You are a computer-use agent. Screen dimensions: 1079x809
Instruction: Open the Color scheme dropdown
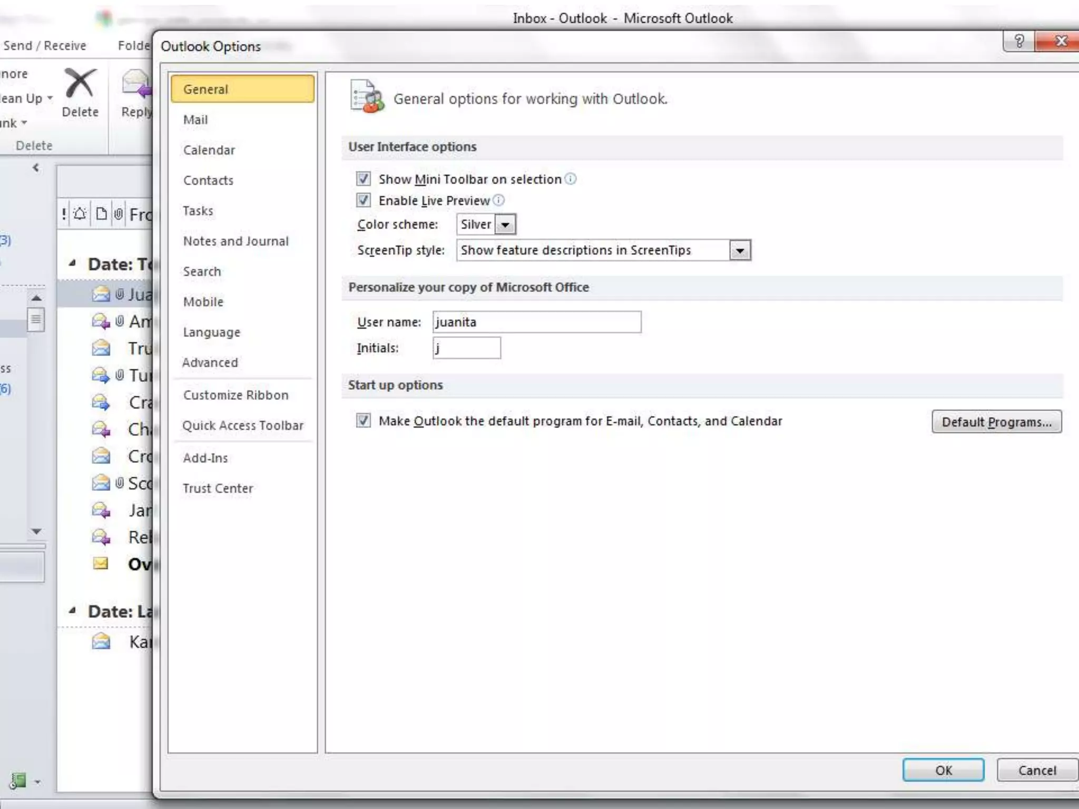(505, 225)
